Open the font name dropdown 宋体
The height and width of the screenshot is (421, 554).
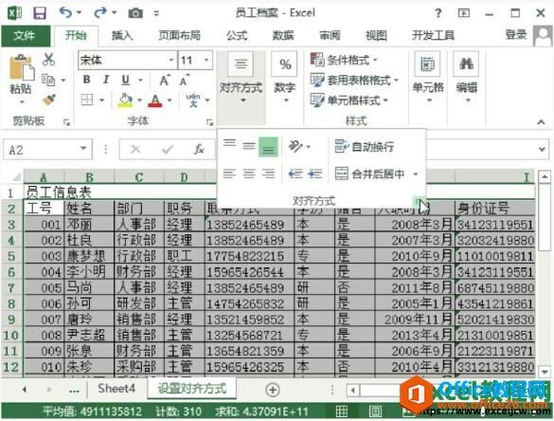[x=171, y=60]
